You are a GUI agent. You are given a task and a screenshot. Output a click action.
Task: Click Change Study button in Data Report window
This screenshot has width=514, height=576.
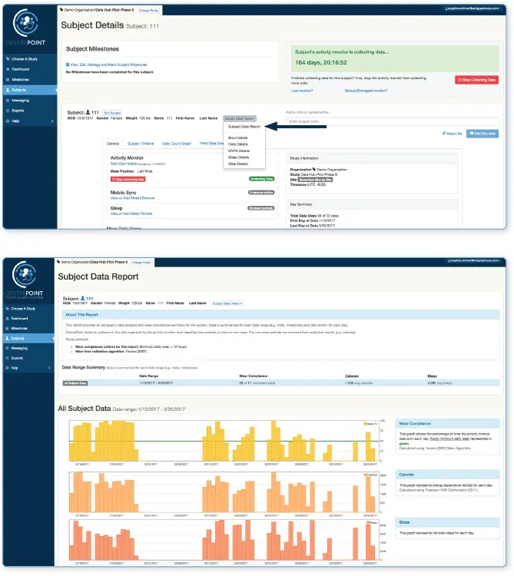(x=141, y=263)
